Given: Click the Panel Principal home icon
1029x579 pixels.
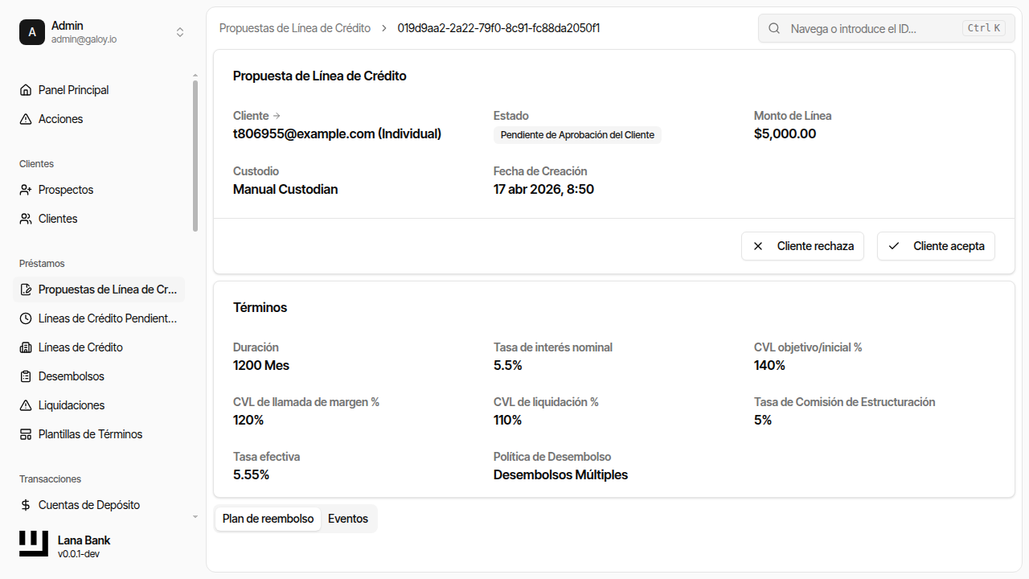Looking at the screenshot, I should pyautogui.click(x=26, y=90).
